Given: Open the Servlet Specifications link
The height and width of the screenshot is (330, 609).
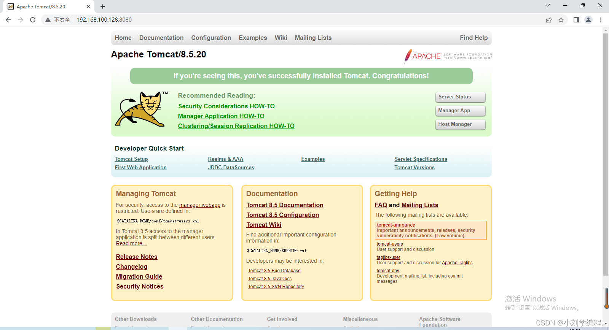Looking at the screenshot, I should click(421, 159).
